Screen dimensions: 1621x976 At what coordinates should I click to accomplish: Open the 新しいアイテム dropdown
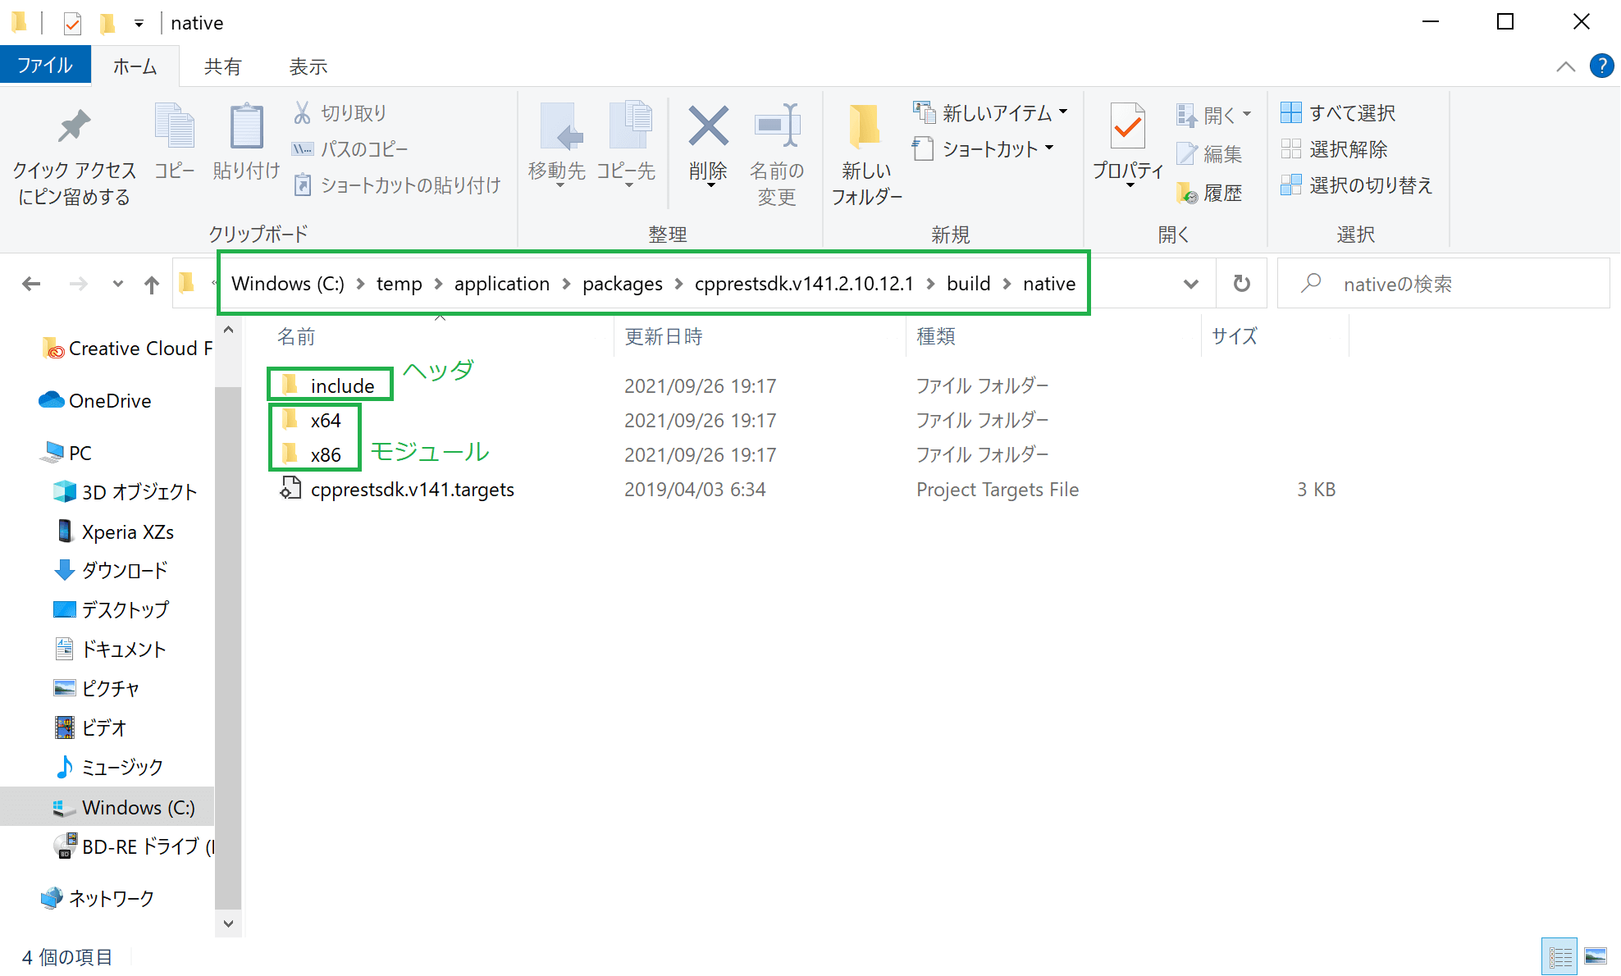(x=988, y=112)
